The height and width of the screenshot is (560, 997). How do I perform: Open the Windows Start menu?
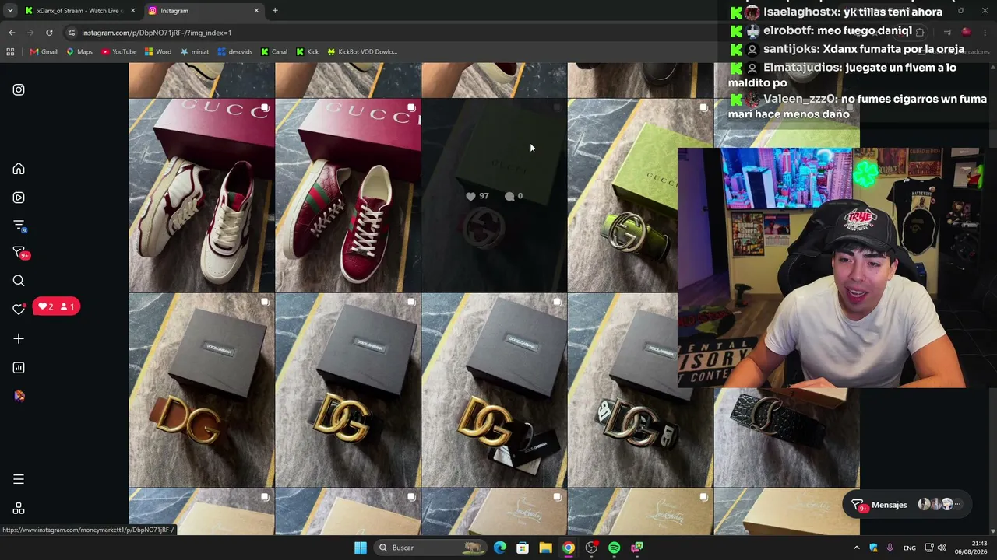[361, 548]
